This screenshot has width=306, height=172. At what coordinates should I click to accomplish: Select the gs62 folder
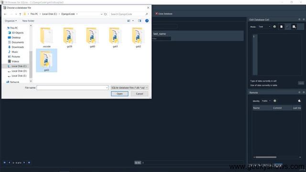click(138, 37)
